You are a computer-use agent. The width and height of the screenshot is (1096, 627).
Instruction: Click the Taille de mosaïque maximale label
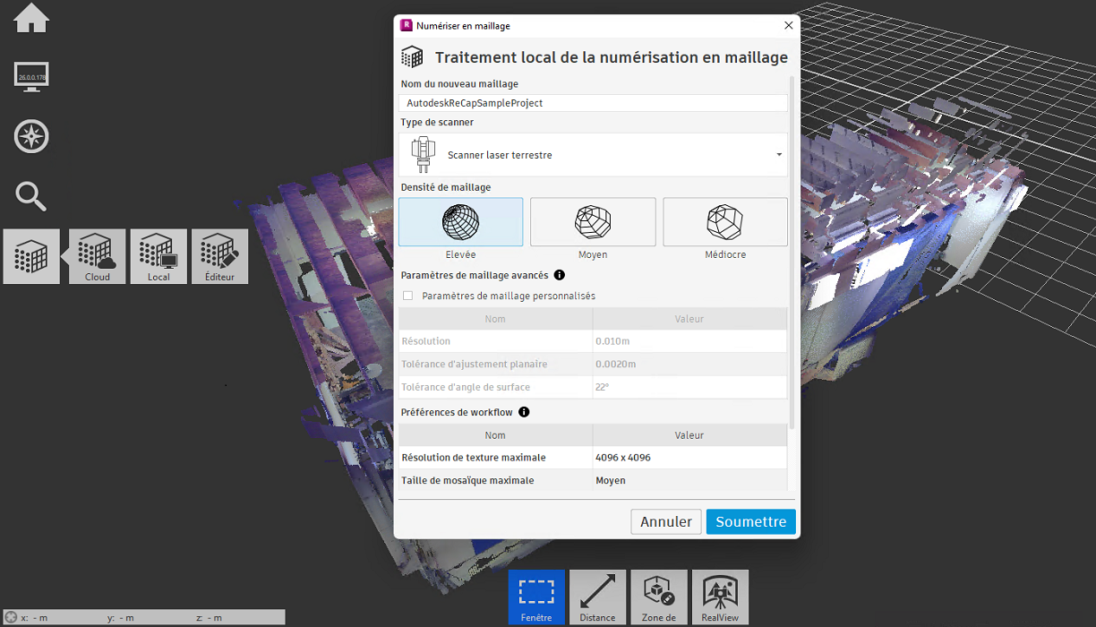tap(468, 481)
